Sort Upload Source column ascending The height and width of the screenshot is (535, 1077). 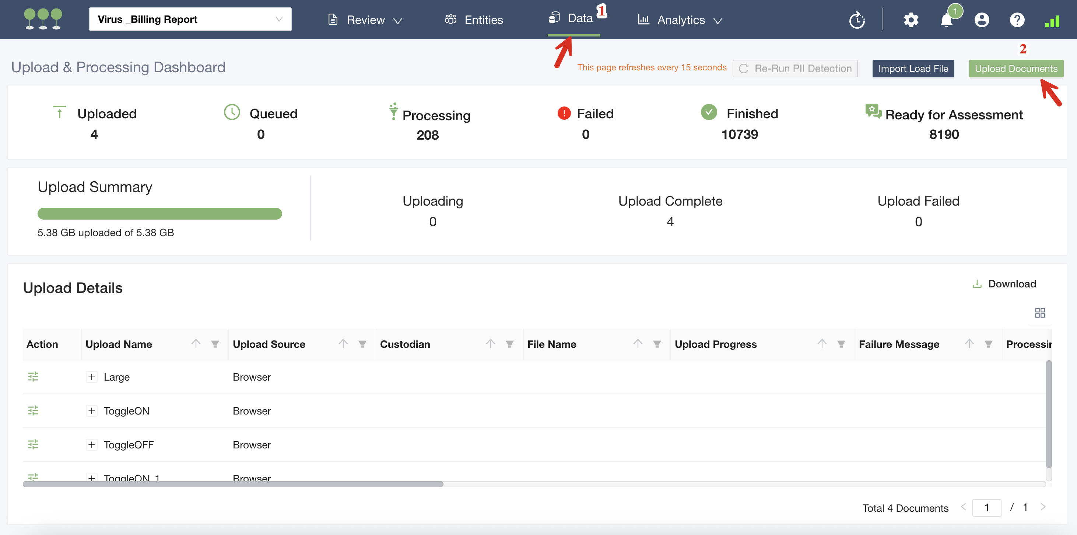click(343, 344)
